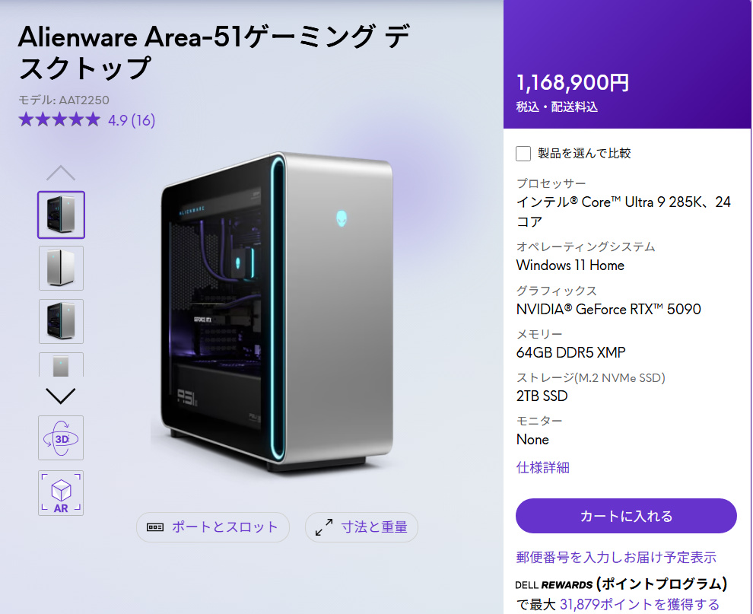Click the five-star rating icons
The width and height of the screenshot is (753, 614).
[x=59, y=119]
